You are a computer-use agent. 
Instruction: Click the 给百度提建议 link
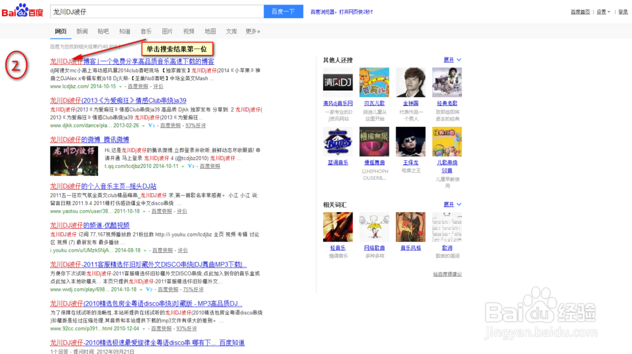tap(447, 274)
